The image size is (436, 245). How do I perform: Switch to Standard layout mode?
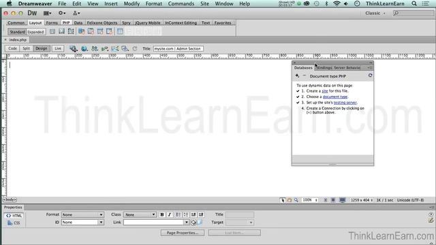pos(17,32)
